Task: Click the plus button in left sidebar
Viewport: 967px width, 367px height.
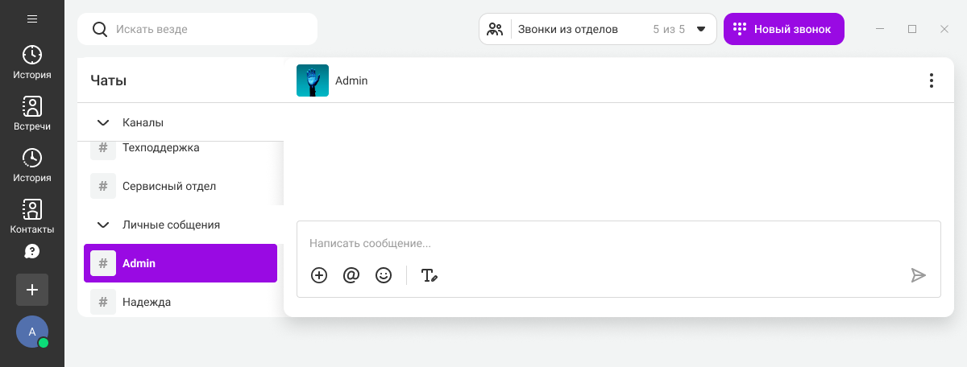Action: point(32,290)
